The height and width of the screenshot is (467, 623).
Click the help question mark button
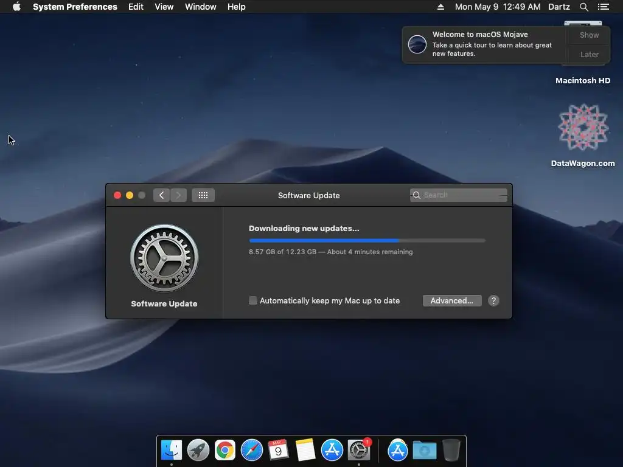click(x=493, y=300)
